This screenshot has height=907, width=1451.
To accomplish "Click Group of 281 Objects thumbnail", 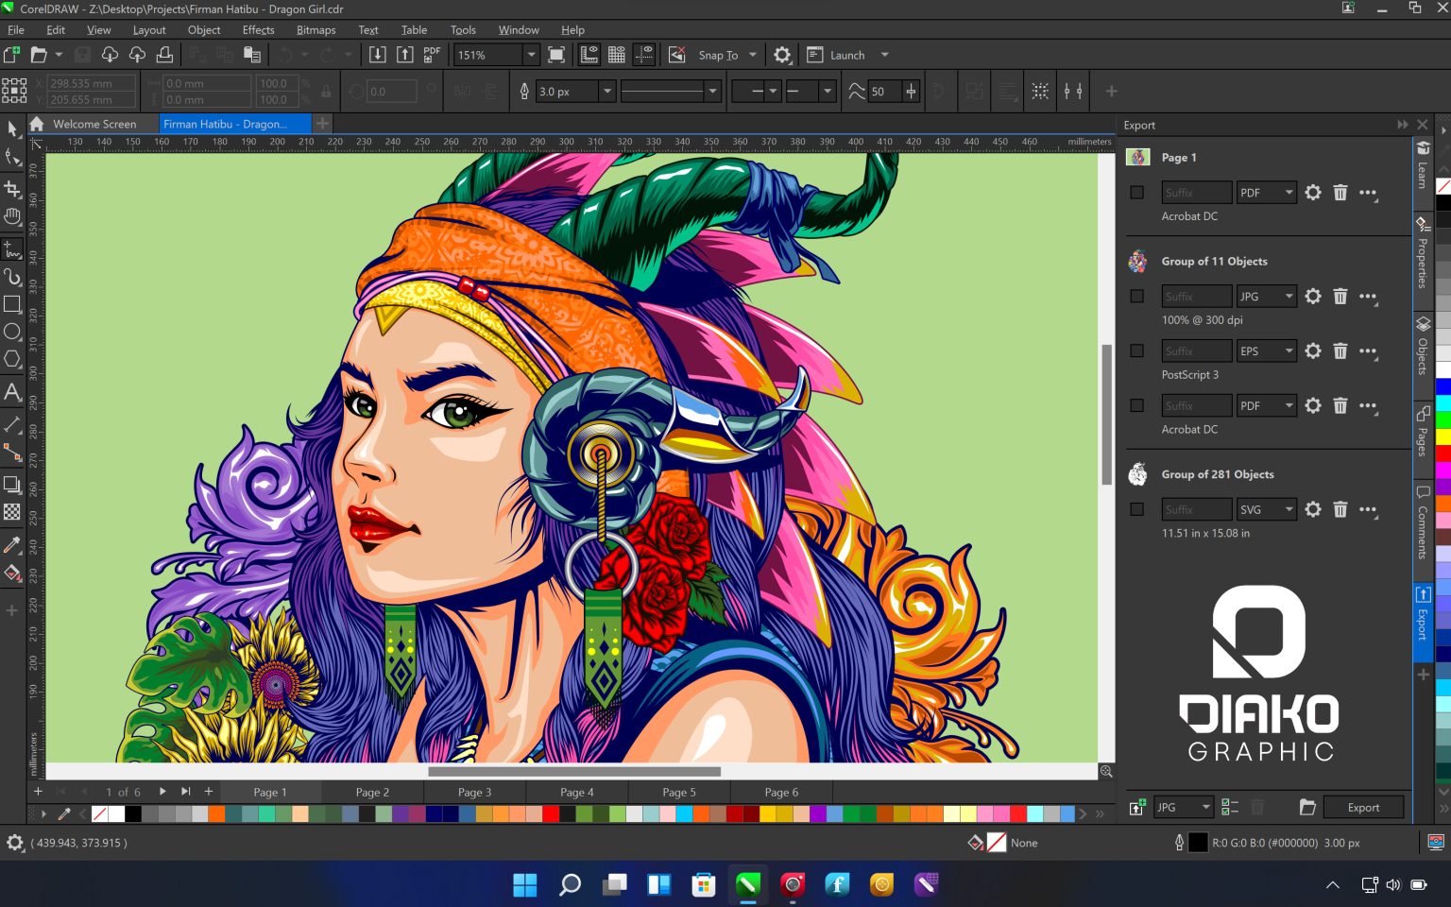I will point(1137,474).
